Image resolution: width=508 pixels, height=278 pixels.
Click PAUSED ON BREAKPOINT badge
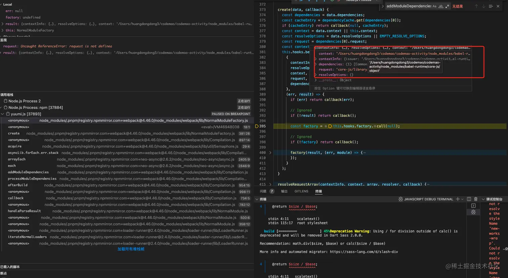point(231,114)
